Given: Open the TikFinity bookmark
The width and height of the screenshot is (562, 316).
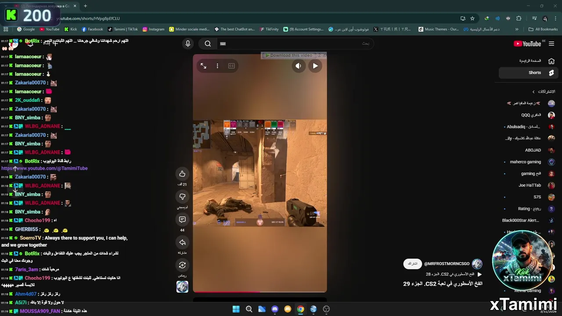Looking at the screenshot, I should point(269,29).
